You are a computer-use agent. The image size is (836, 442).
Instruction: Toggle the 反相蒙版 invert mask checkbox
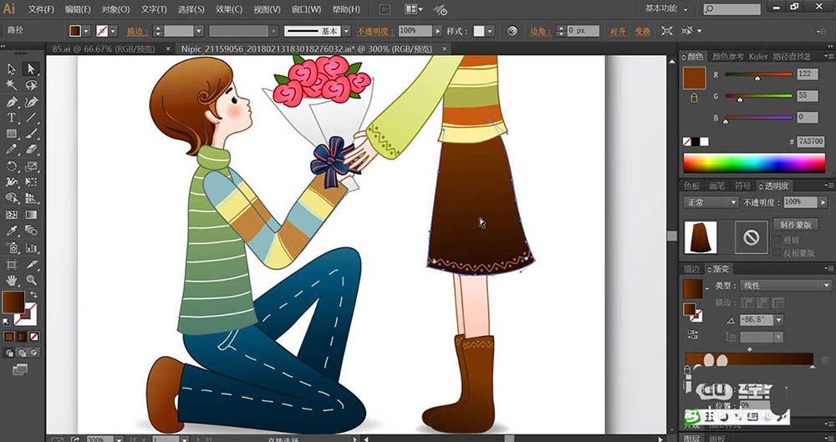tap(777, 252)
